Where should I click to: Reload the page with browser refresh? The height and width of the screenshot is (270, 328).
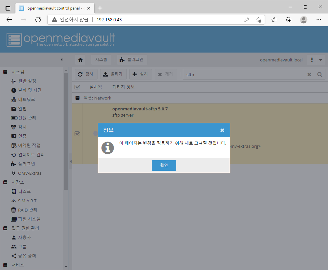[38, 20]
